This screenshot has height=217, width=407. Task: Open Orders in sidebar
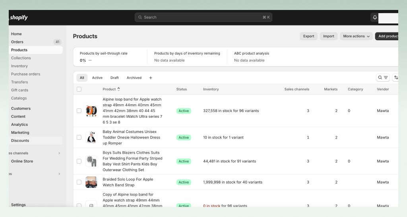point(17,42)
